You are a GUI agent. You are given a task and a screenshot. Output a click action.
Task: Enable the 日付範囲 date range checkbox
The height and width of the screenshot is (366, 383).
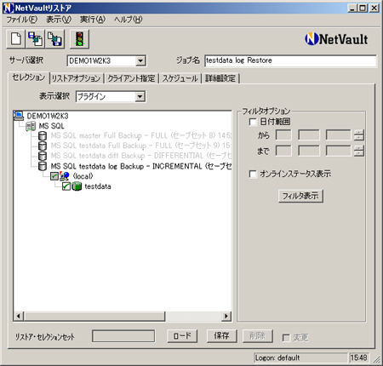(x=253, y=122)
